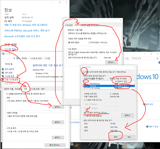Open 데이터 실행 방지(DEP) tab

(x=90, y=25)
